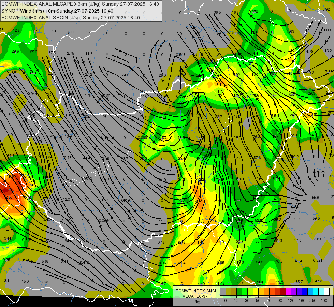Click the legend scale value 160
This screenshot has width=334, height=307.
point(302,301)
